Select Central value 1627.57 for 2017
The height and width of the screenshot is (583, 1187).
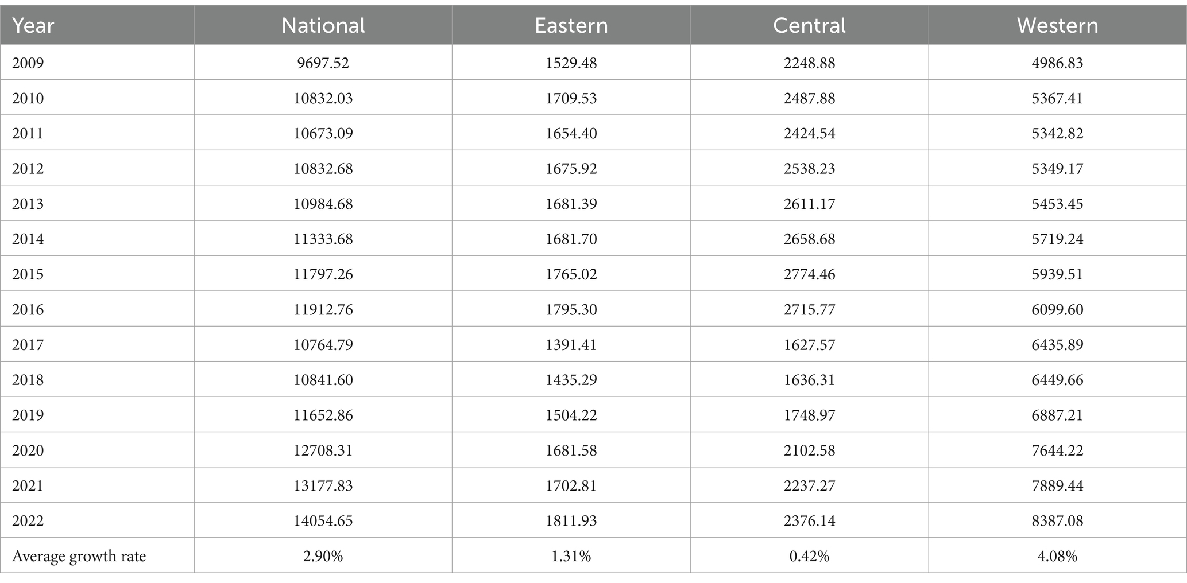pos(810,345)
